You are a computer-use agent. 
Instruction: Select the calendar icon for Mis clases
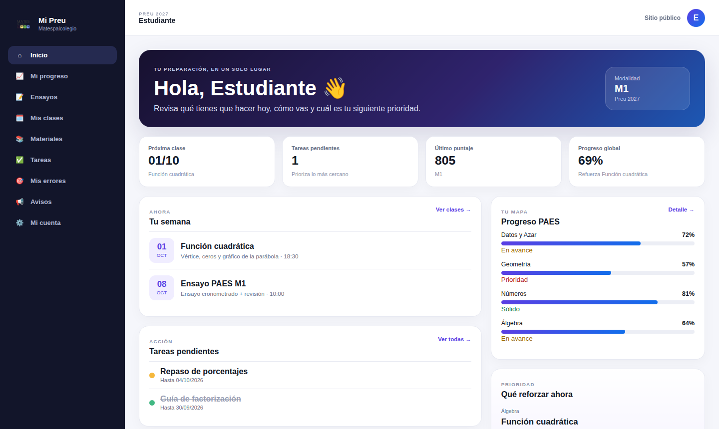point(20,118)
